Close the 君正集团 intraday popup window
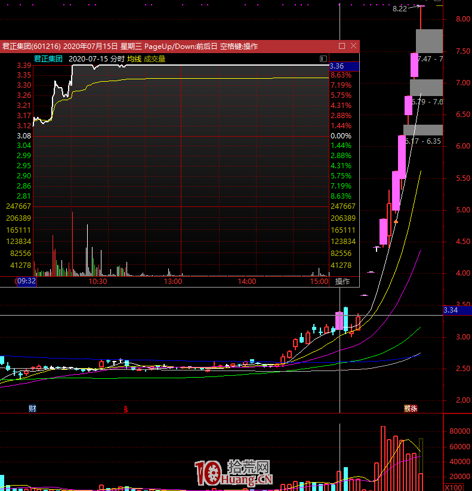Screen dimensions: 472x491 pyautogui.click(x=354, y=46)
